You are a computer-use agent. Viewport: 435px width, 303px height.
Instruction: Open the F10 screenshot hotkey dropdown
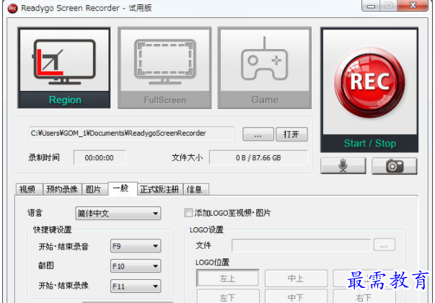click(135, 266)
